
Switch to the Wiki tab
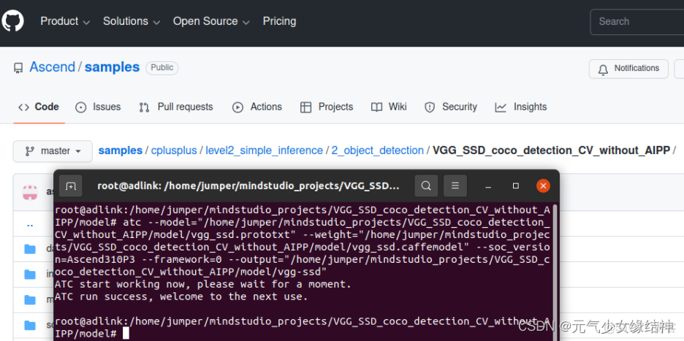[x=389, y=107]
